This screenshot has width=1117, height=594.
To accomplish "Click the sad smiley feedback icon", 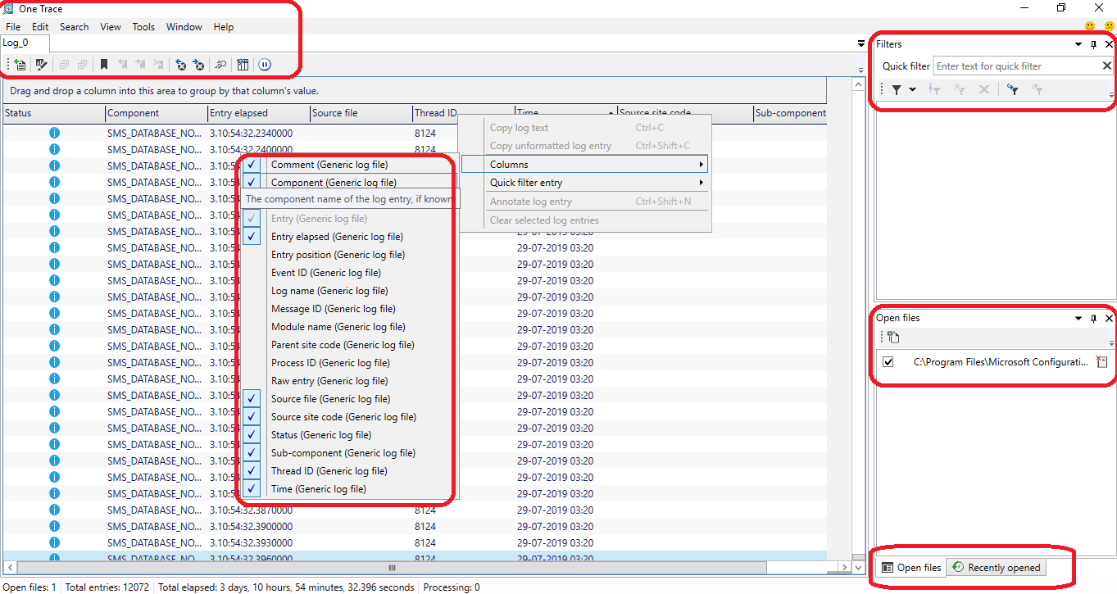I will tap(1110, 27).
